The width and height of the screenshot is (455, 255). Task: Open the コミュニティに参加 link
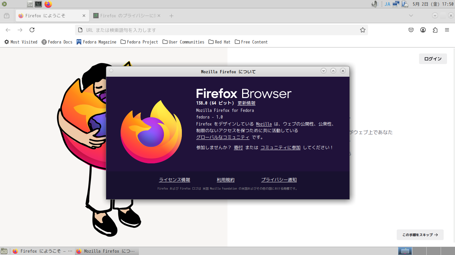pyautogui.click(x=280, y=147)
